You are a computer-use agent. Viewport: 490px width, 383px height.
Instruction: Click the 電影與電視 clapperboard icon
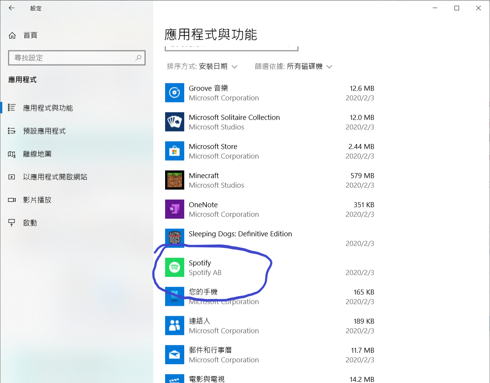click(175, 378)
